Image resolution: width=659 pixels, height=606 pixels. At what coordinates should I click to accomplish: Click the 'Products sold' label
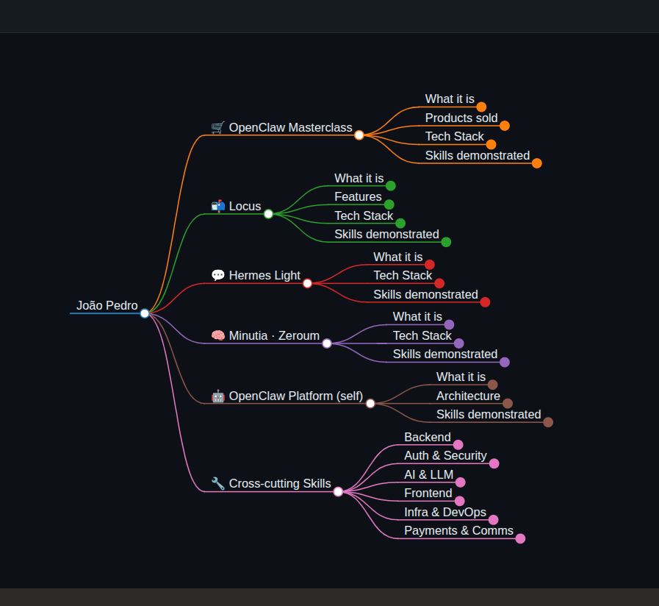pos(461,118)
